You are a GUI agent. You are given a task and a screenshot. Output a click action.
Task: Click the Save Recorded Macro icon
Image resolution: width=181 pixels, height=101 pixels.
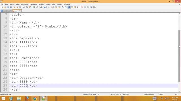[94, 7]
